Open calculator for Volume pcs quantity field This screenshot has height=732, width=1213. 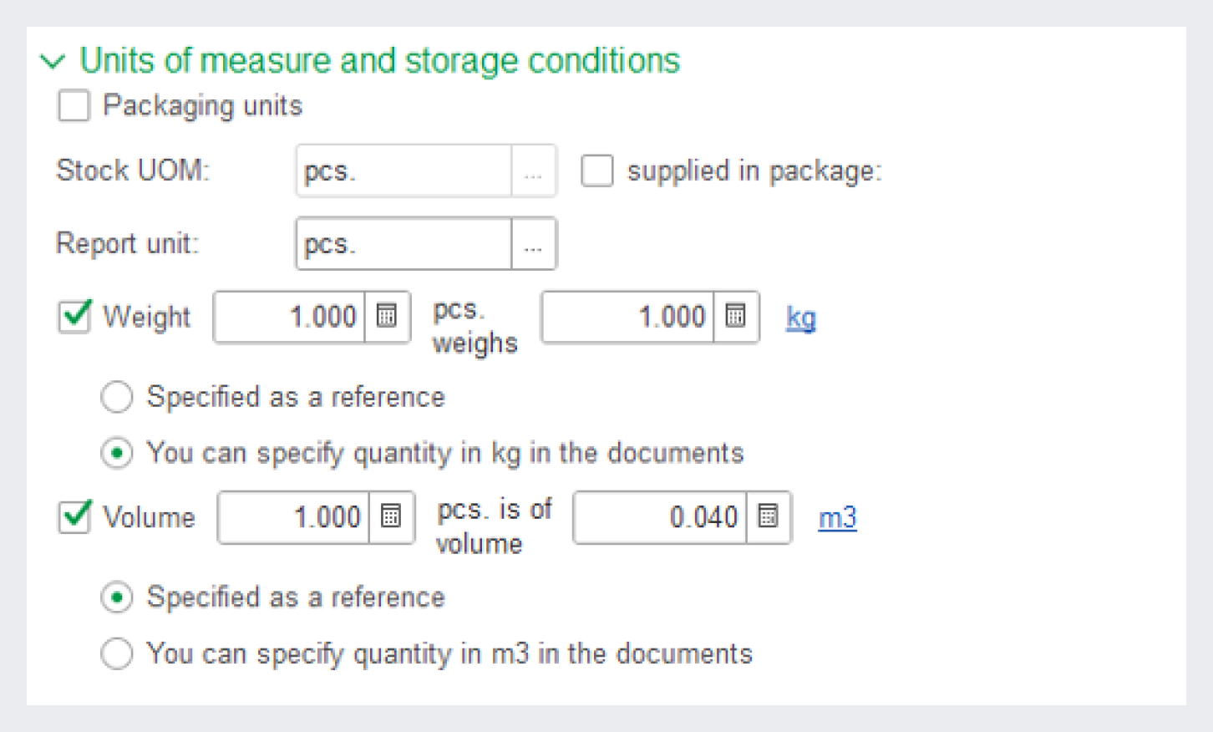click(x=391, y=517)
